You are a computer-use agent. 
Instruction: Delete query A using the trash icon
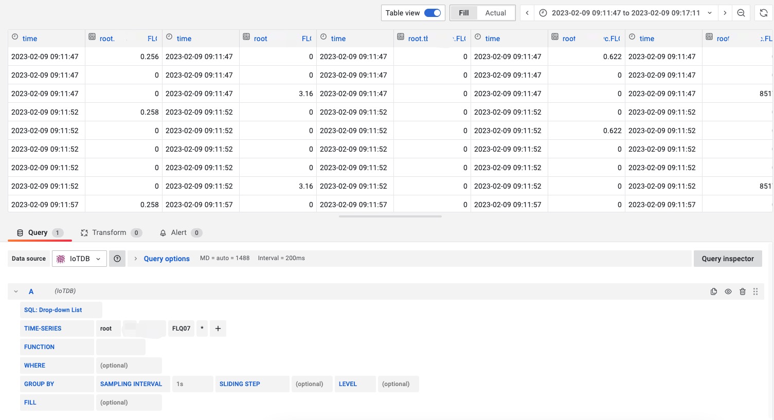(743, 291)
